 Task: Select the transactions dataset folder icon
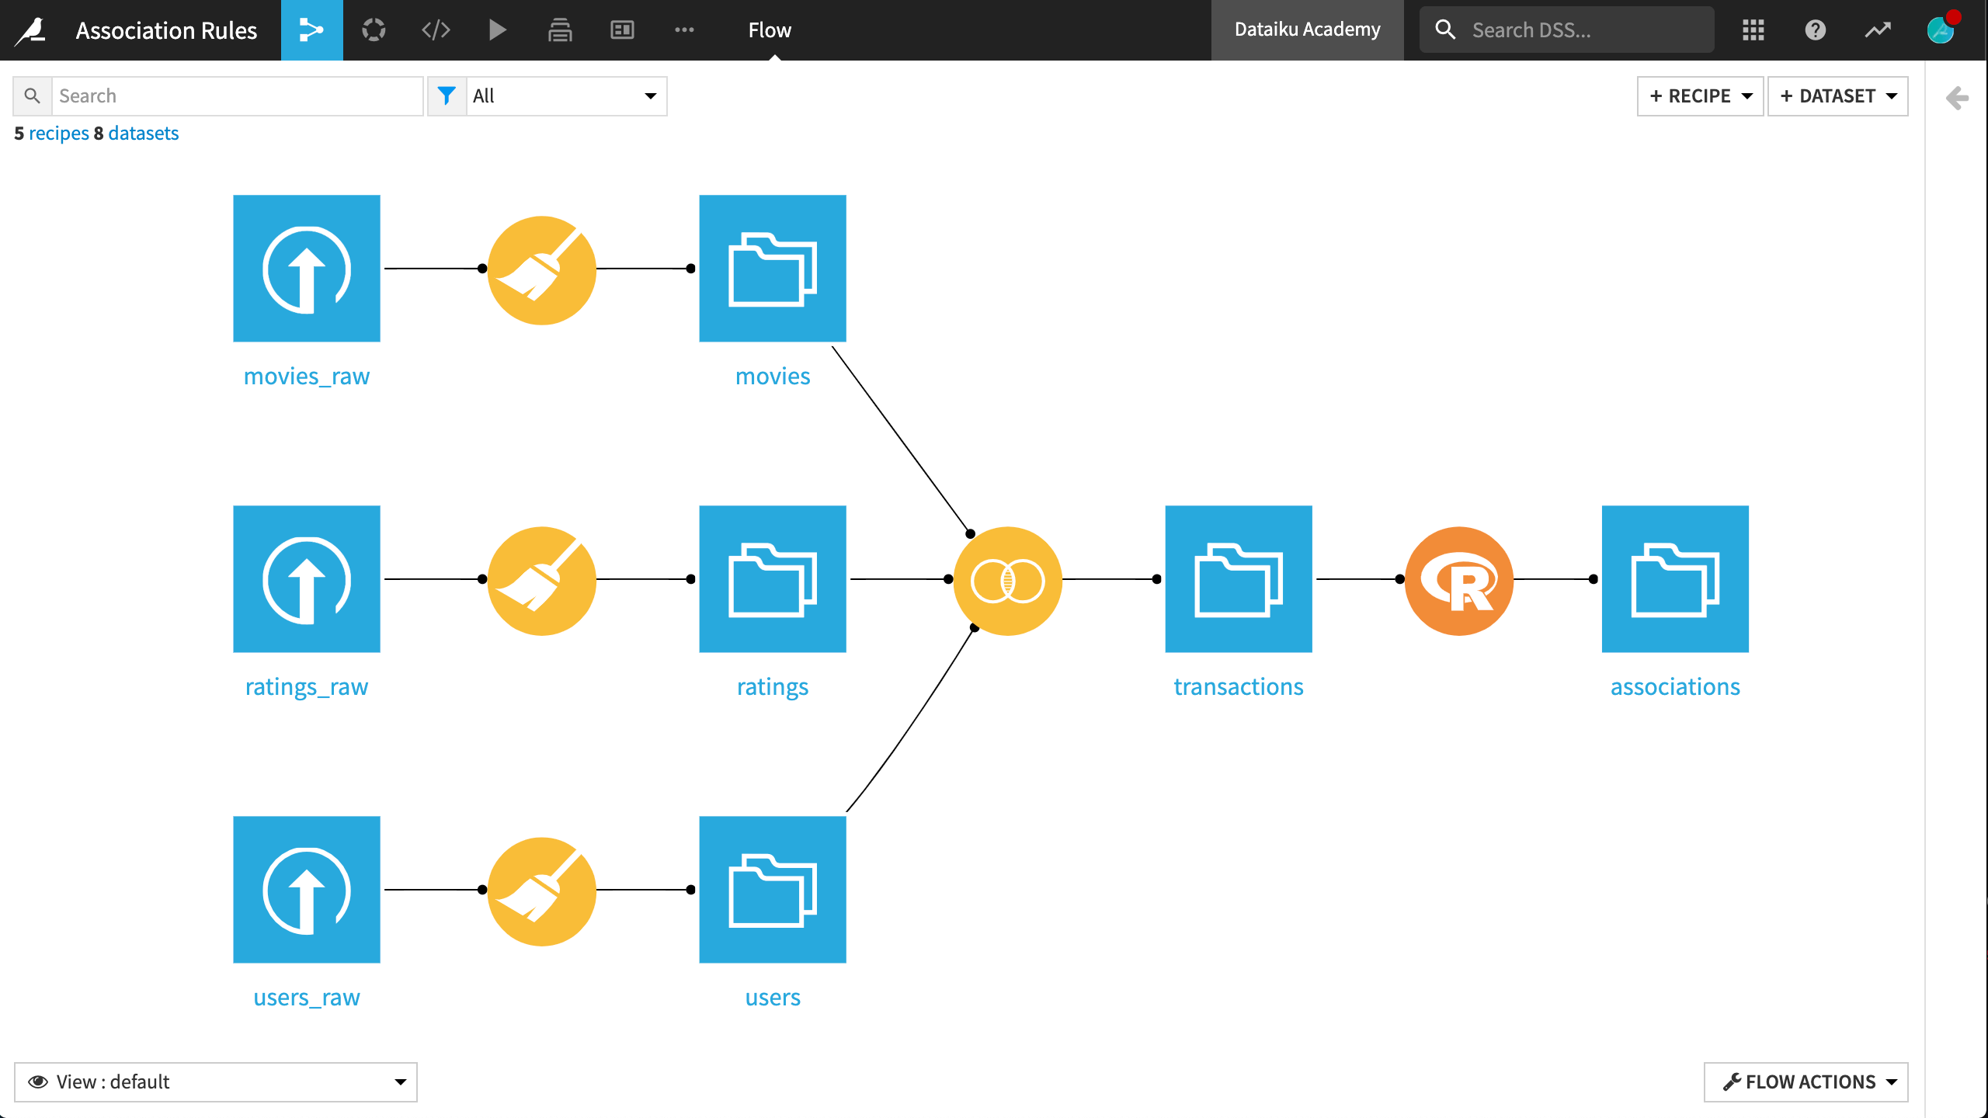click(x=1239, y=579)
